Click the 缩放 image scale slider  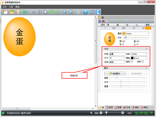128,77
